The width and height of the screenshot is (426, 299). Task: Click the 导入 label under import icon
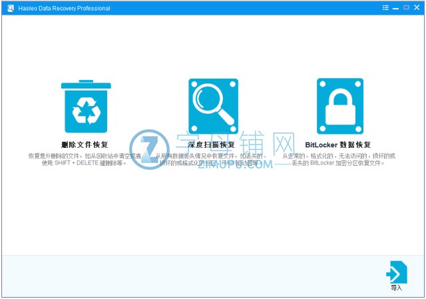coord(397,288)
